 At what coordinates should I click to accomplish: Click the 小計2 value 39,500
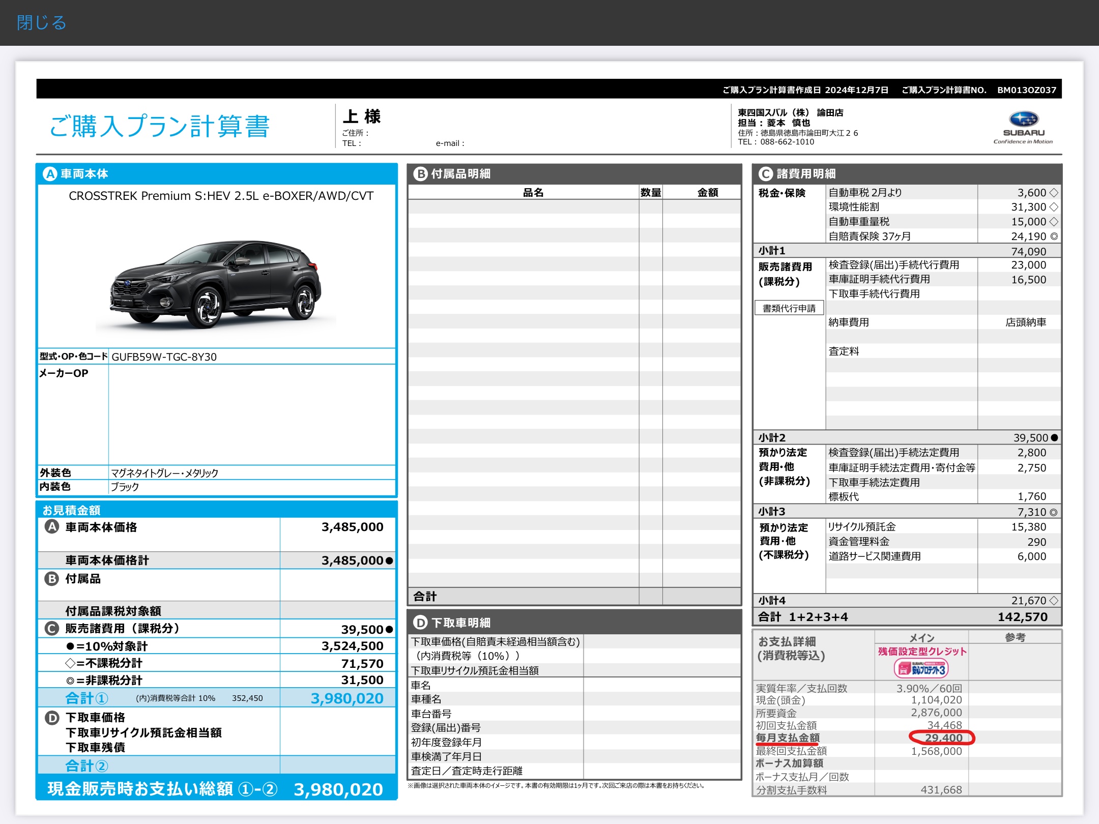tap(1031, 438)
